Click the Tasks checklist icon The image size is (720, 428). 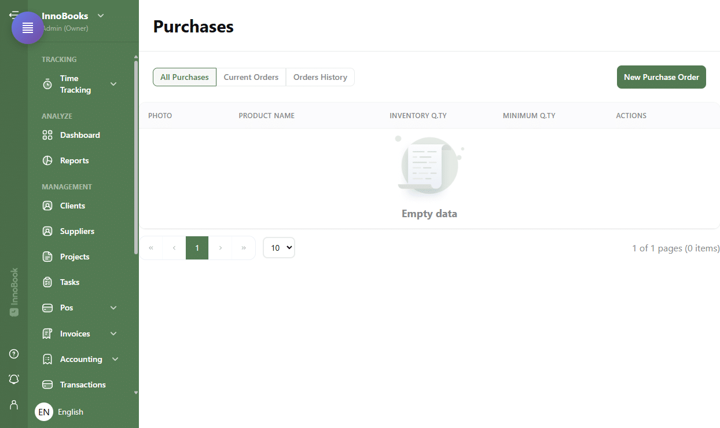tap(47, 282)
